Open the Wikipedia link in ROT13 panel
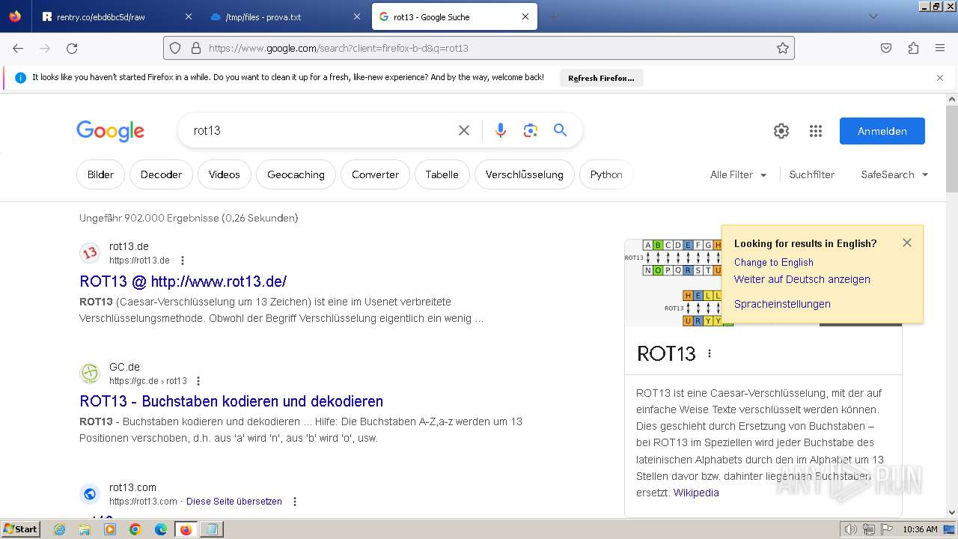958x539 pixels. click(x=696, y=493)
